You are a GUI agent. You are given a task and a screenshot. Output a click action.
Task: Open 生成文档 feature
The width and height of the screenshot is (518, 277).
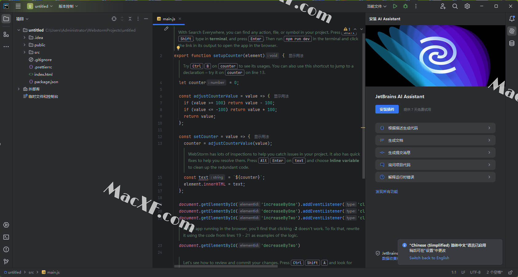(x=435, y=140)
